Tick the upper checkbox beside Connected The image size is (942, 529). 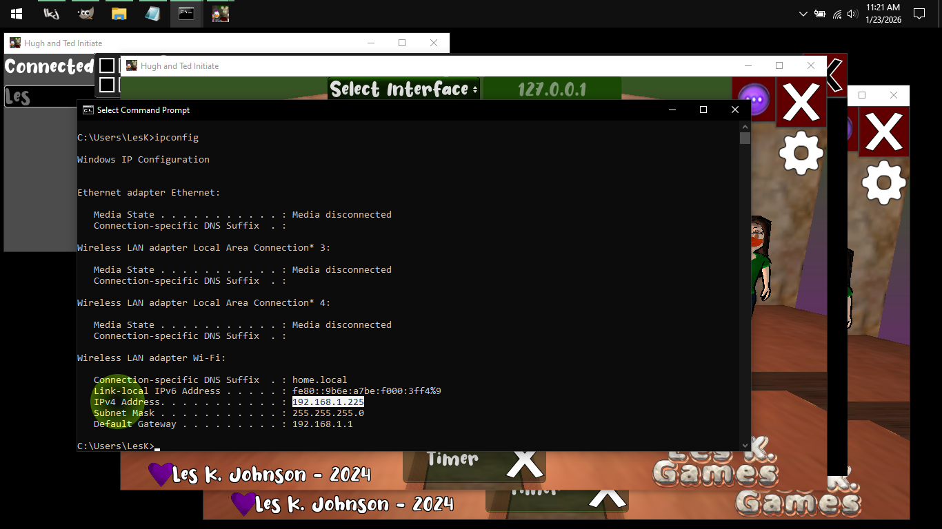(x=107, y=65)
